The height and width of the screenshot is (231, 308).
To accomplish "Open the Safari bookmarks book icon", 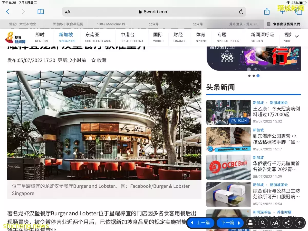I will (x=41, y=12).
